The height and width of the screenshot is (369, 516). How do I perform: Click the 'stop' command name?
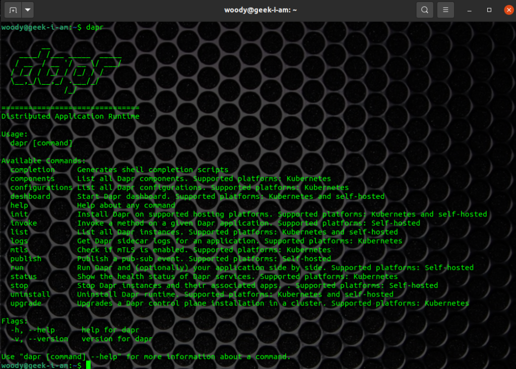19,285
